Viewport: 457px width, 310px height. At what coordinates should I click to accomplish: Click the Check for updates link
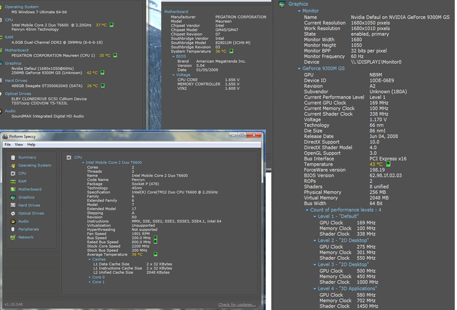tap(237, 305)
